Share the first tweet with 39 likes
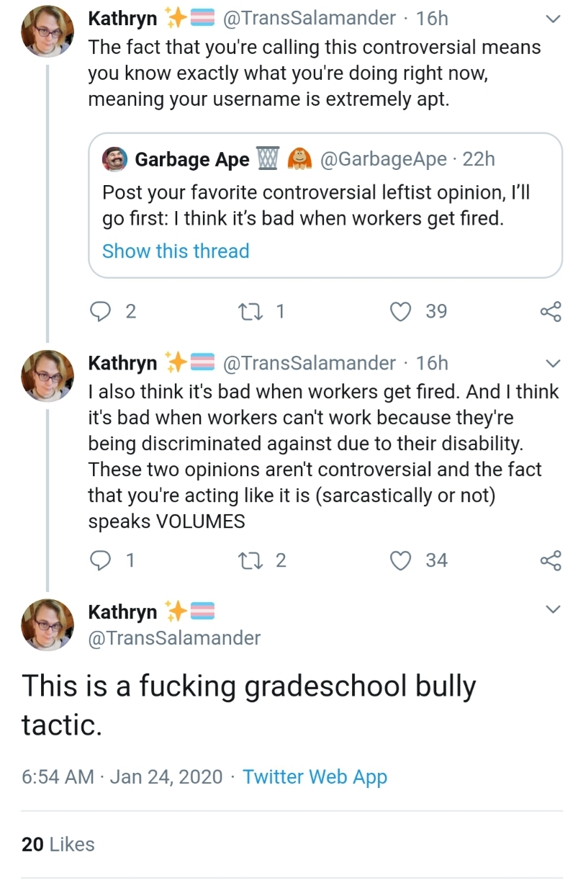 tap(550, 311)
